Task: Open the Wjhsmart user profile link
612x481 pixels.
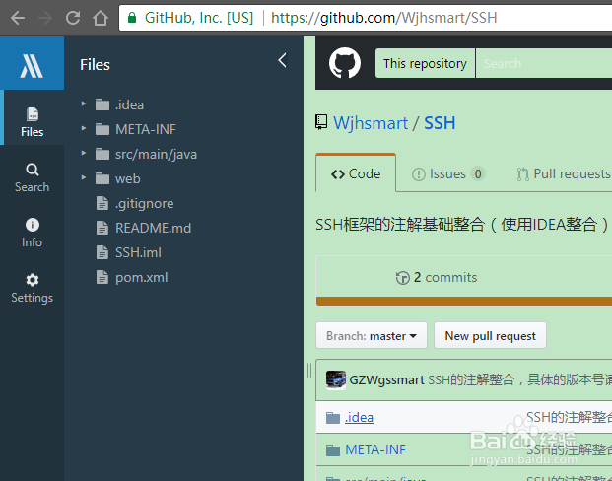Action: pos(371,123)
